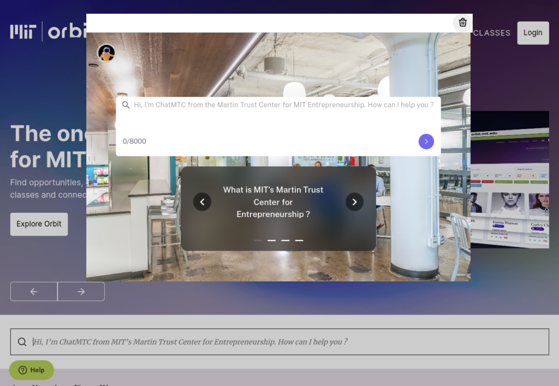Click the magnifier in the bottom search bar
The height and width of the screenshot is (386, 559).
coord(22,341)
